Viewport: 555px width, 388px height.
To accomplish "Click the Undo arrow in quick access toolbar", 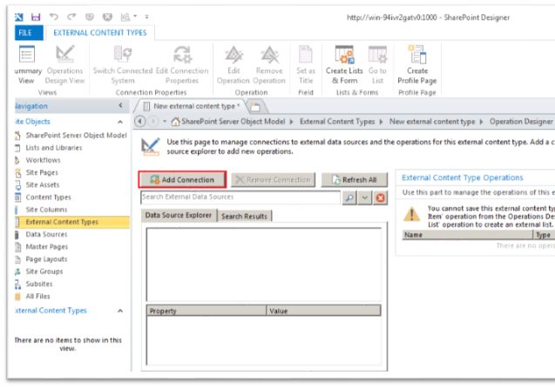I will click(x=54, y=17).
